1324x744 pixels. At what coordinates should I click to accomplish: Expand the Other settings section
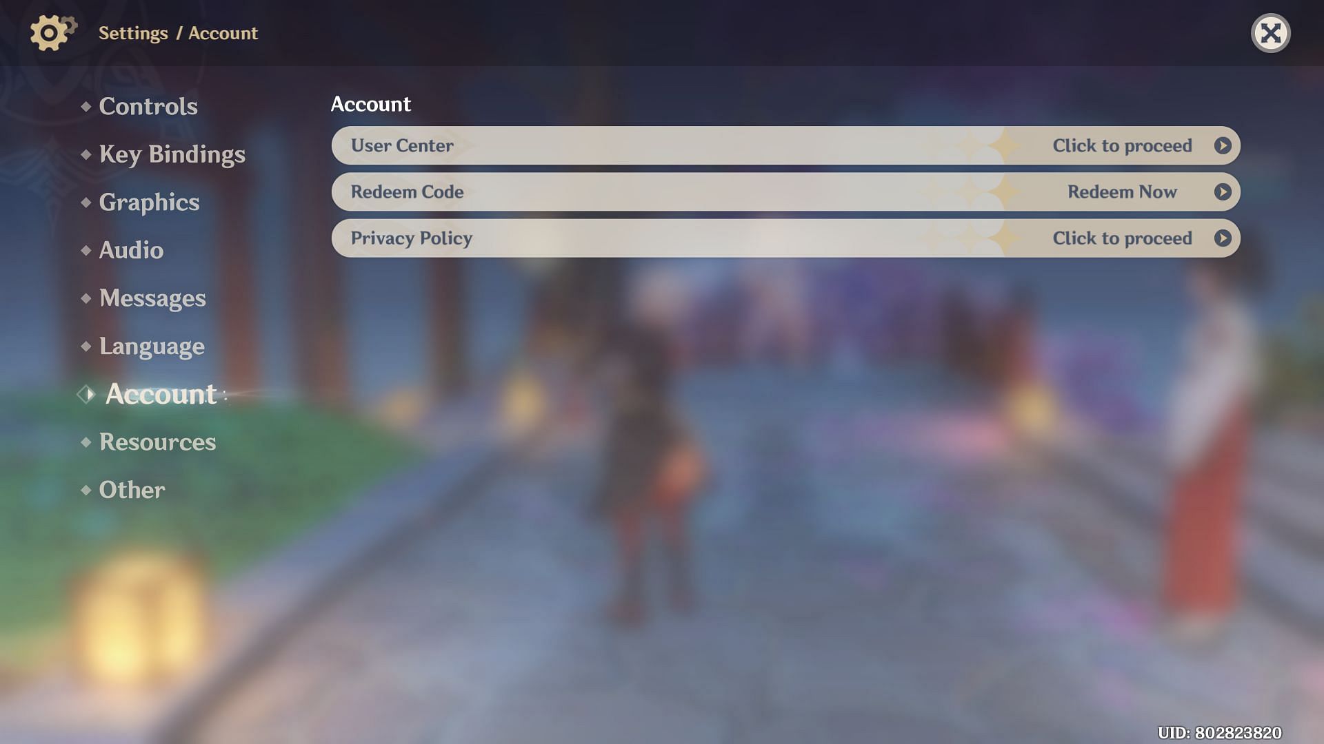click(132, 490)
